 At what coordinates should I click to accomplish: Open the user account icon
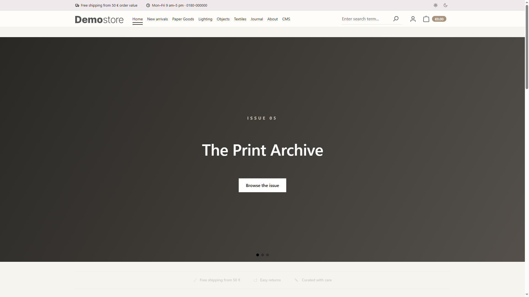(x=413, y=19)
